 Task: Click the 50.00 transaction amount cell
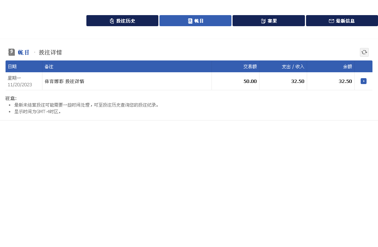coord(250,81)
